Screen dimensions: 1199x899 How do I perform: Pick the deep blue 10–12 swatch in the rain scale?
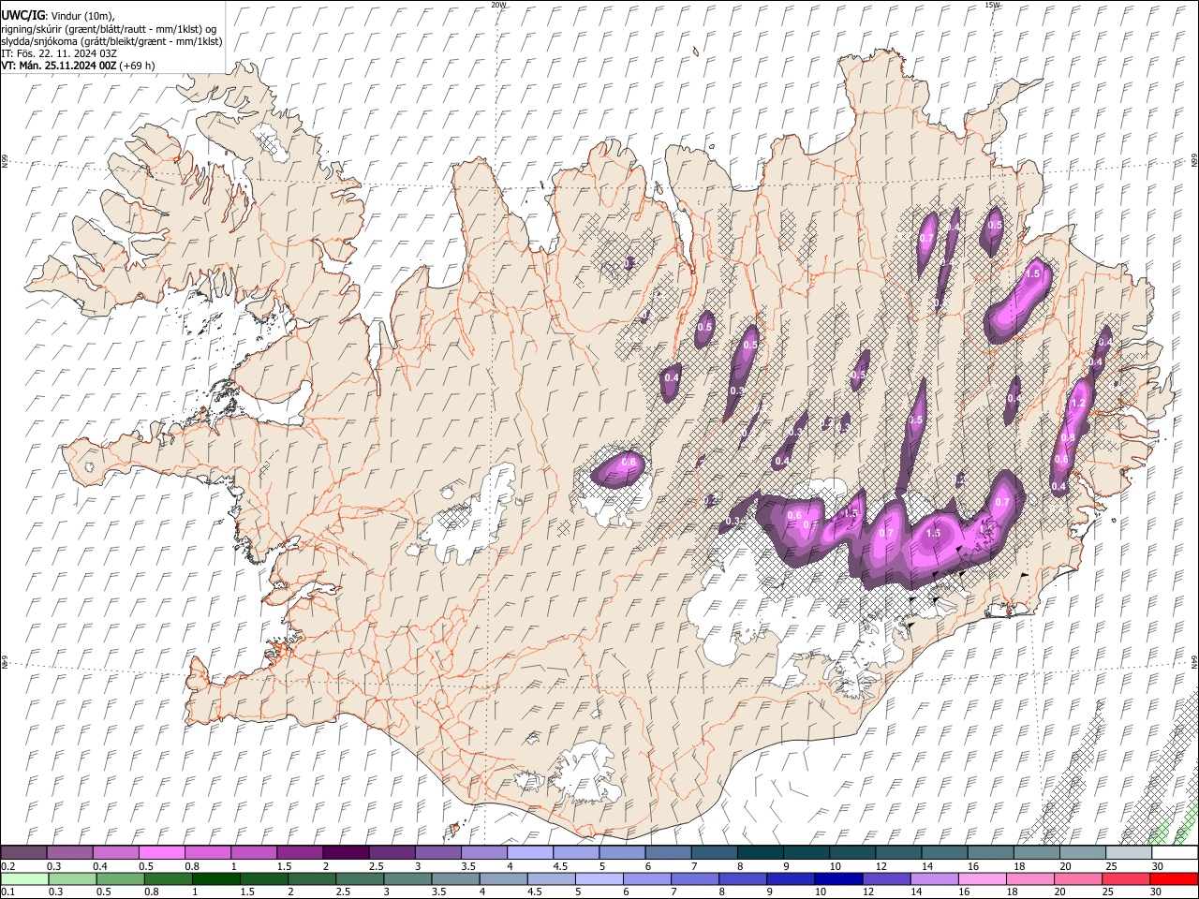click(838, 878)
